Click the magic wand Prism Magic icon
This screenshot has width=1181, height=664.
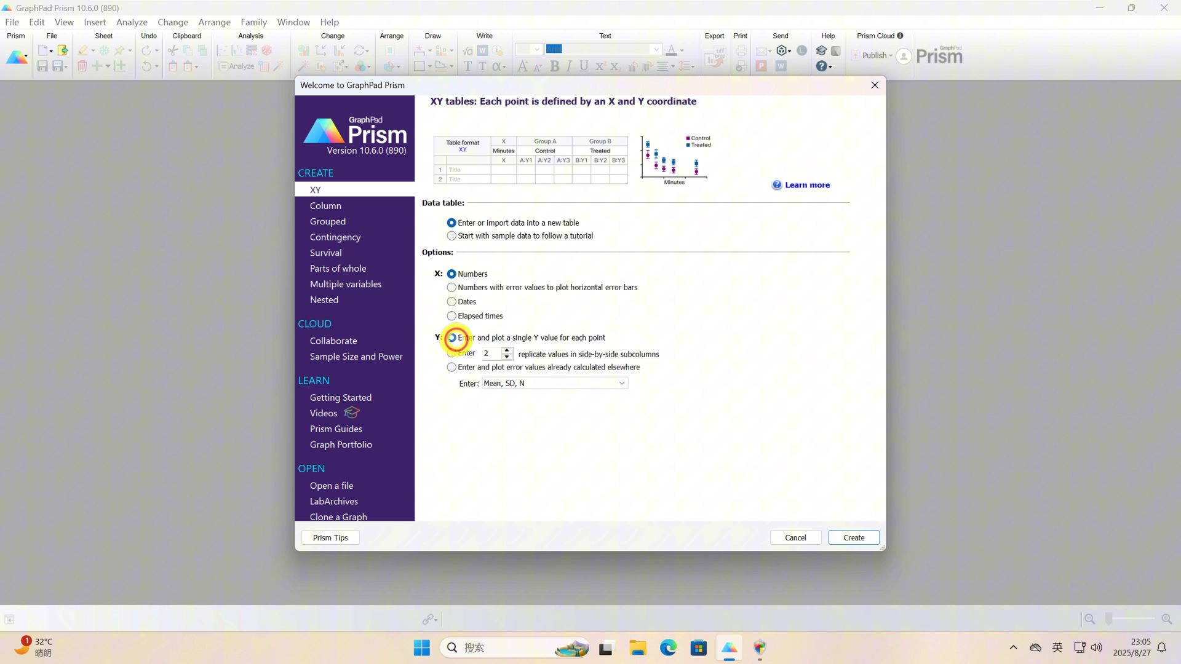279,66
